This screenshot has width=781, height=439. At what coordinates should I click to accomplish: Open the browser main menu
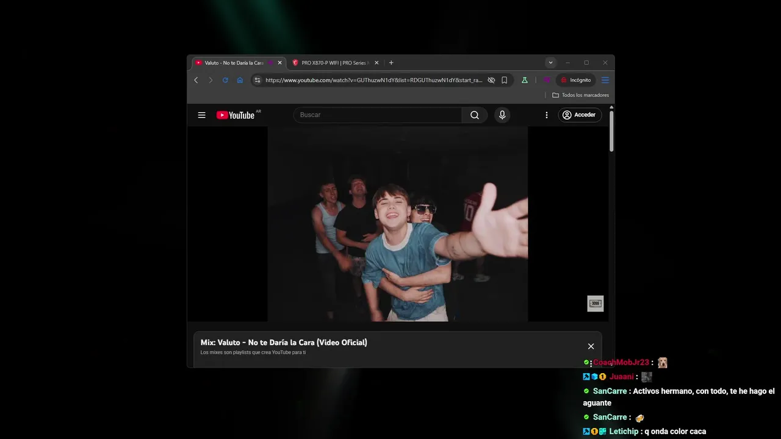coord(605,80)
